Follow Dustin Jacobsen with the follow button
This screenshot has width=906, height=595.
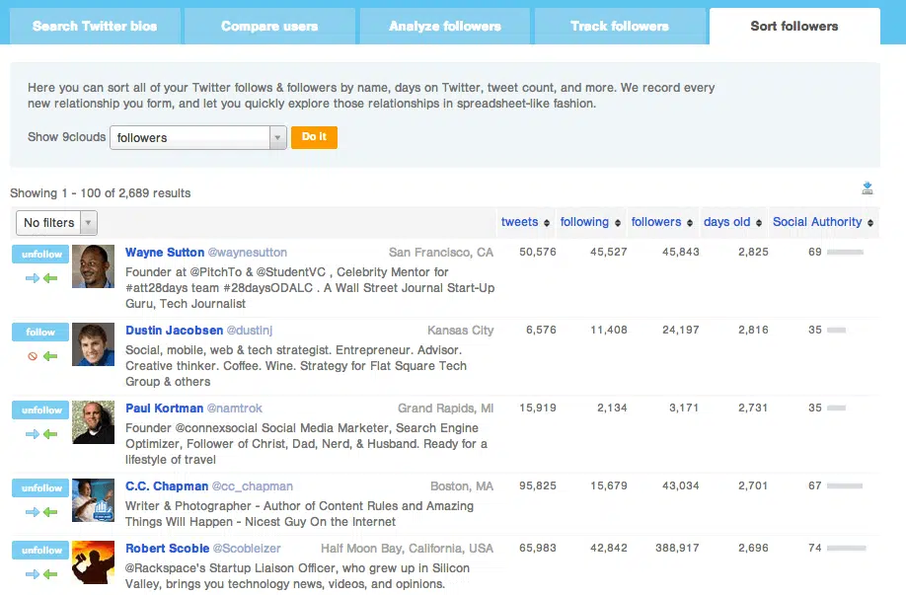click(x=41, y=333)
